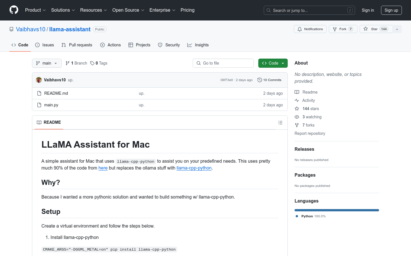Switch to the Insights tab
411x256 pixels.
click(x=198, y=45)
